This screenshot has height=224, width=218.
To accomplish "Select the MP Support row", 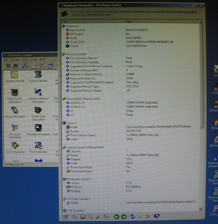I will tap(131, 34).
